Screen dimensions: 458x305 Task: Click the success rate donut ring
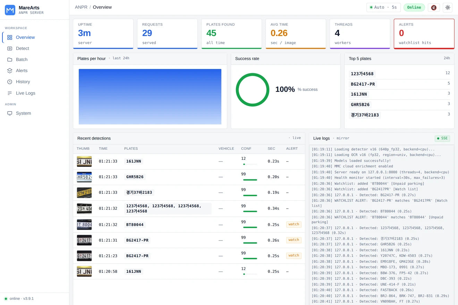point(253,89)
